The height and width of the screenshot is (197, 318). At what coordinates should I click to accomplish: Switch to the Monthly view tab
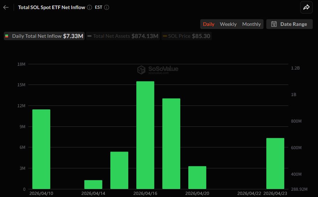[251, 24]
